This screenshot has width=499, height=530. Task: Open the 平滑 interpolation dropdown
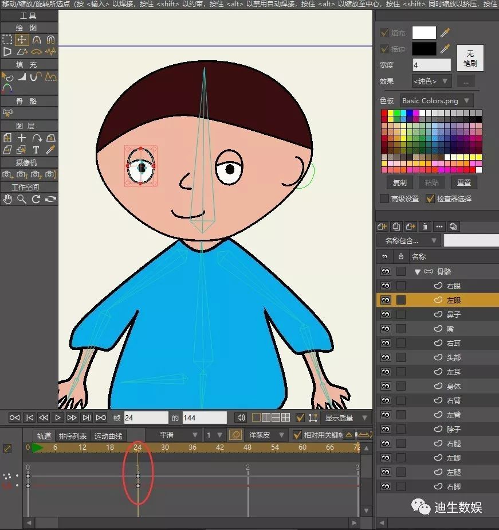tap(172, 435)
